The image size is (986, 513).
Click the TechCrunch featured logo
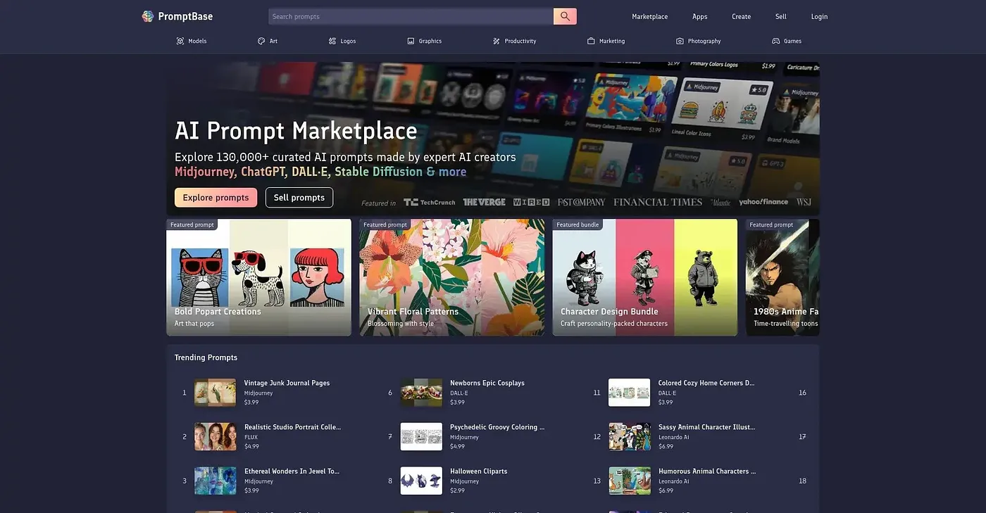(430, 202)
